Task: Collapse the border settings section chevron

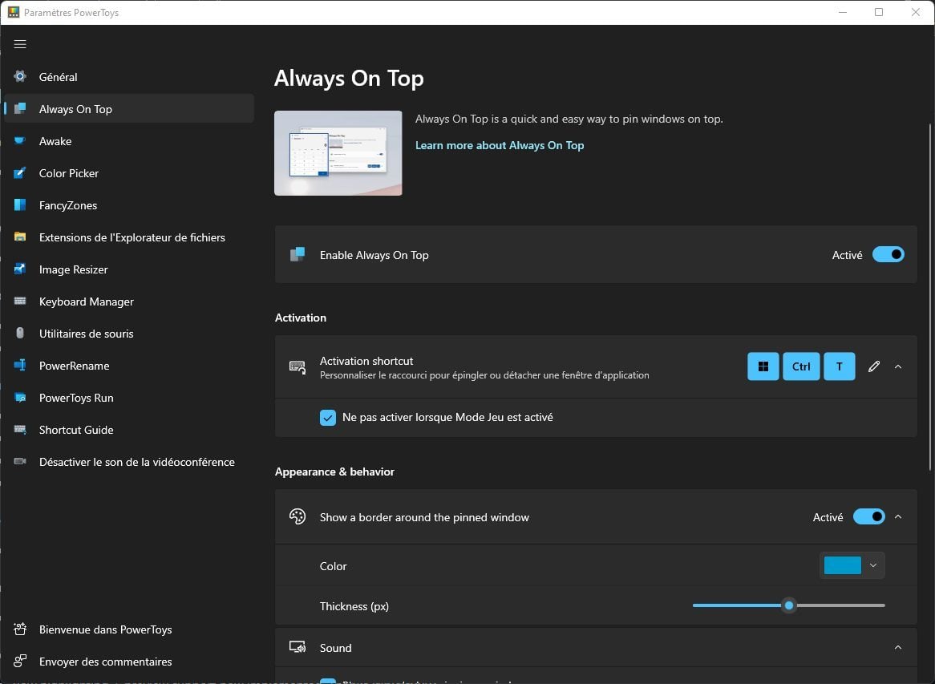Action: (x=898, y=516)
